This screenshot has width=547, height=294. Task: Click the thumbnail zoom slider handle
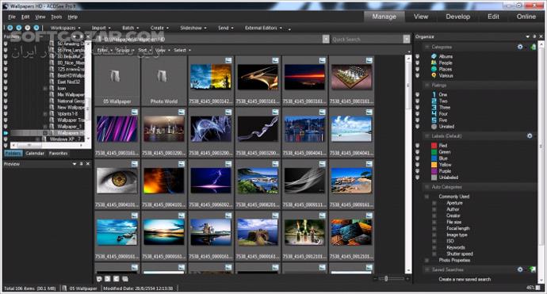(x=386, y=278)
